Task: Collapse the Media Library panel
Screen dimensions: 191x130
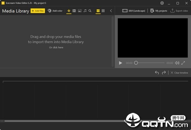Action: pyautogui.click(x=111, y=11)
